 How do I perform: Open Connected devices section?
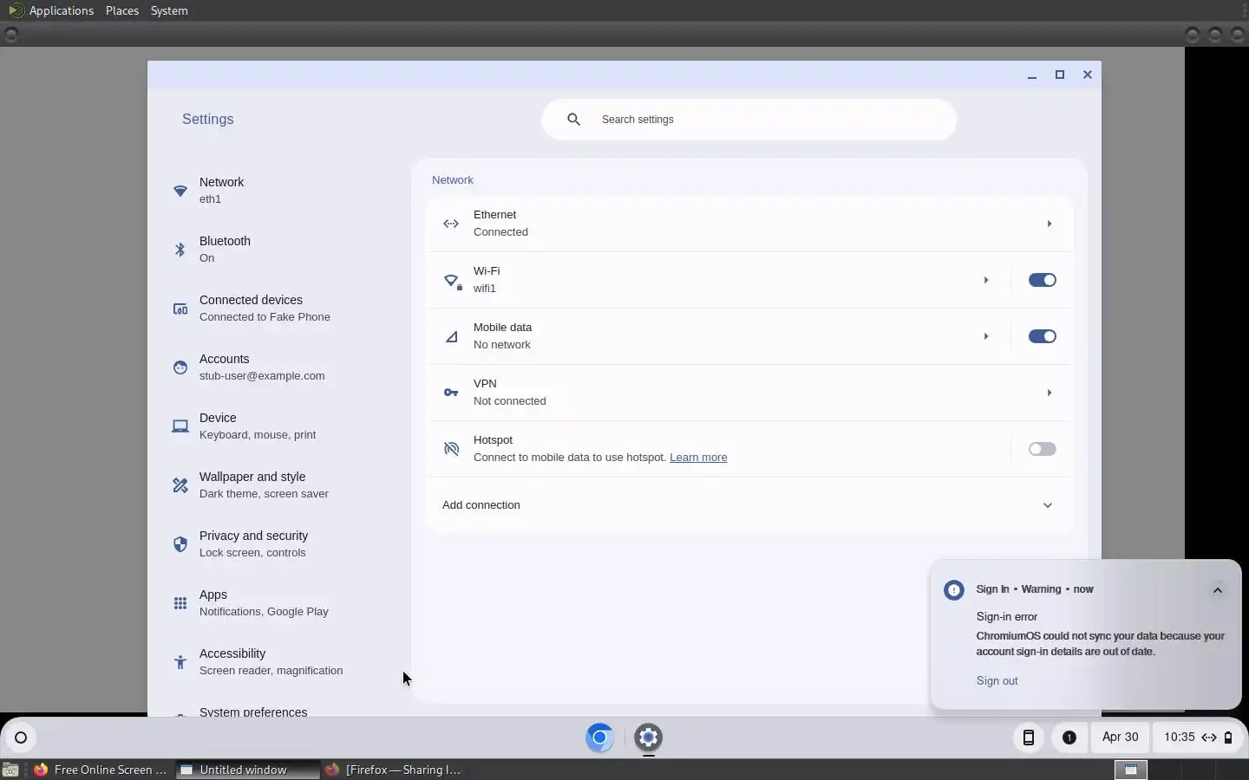[278, 309]
